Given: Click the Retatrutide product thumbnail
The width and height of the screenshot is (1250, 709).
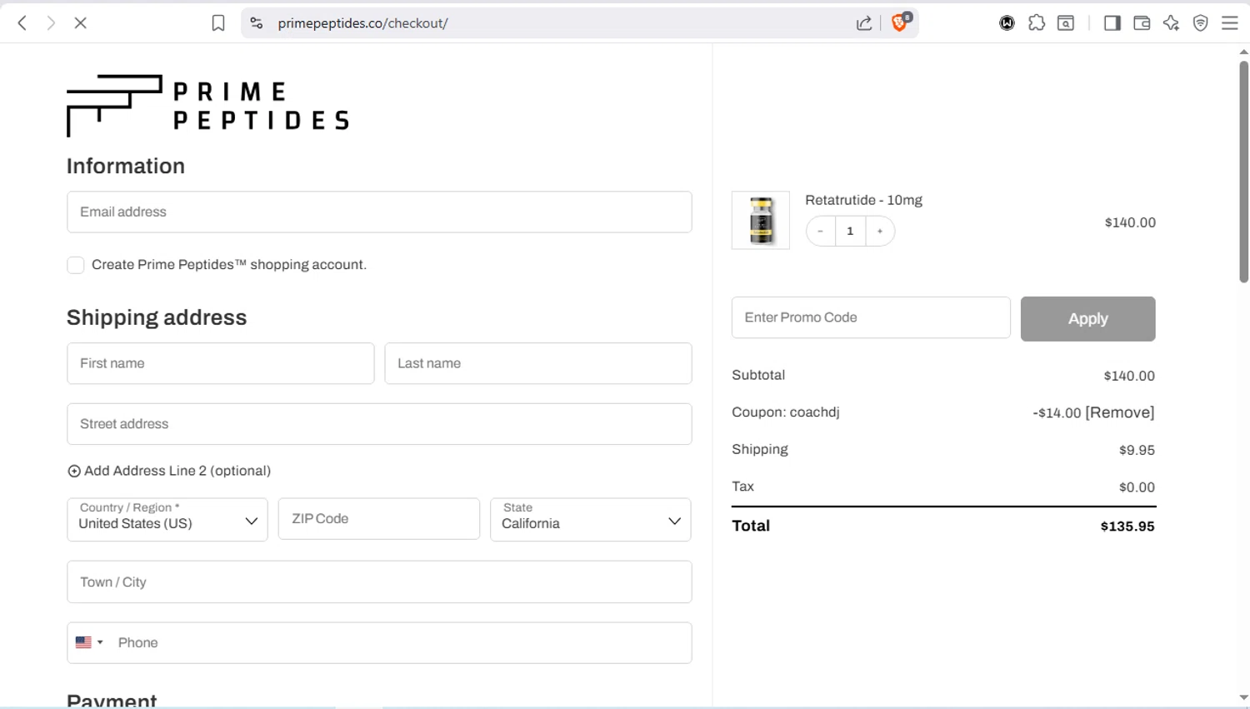Looking at the screenshot, I should point(761,220).
